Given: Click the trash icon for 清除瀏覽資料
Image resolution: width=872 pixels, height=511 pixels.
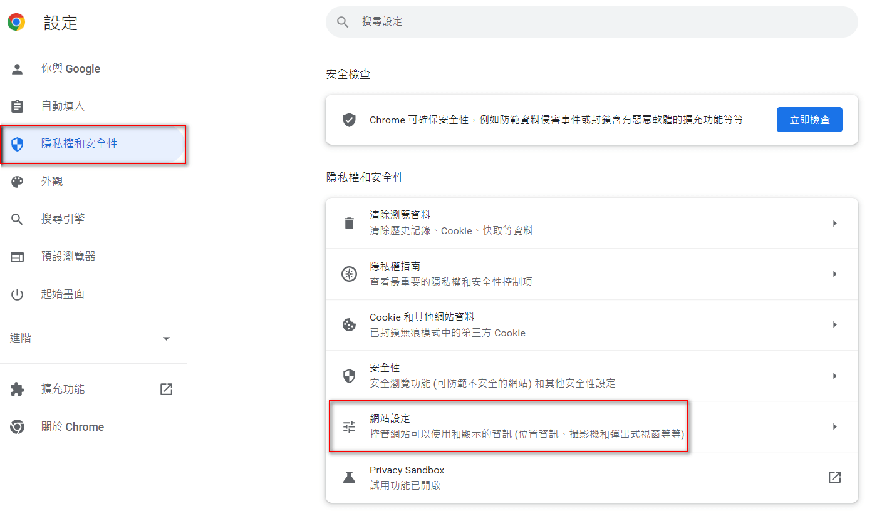Looking at the screenshot, I should pos(349,222).
